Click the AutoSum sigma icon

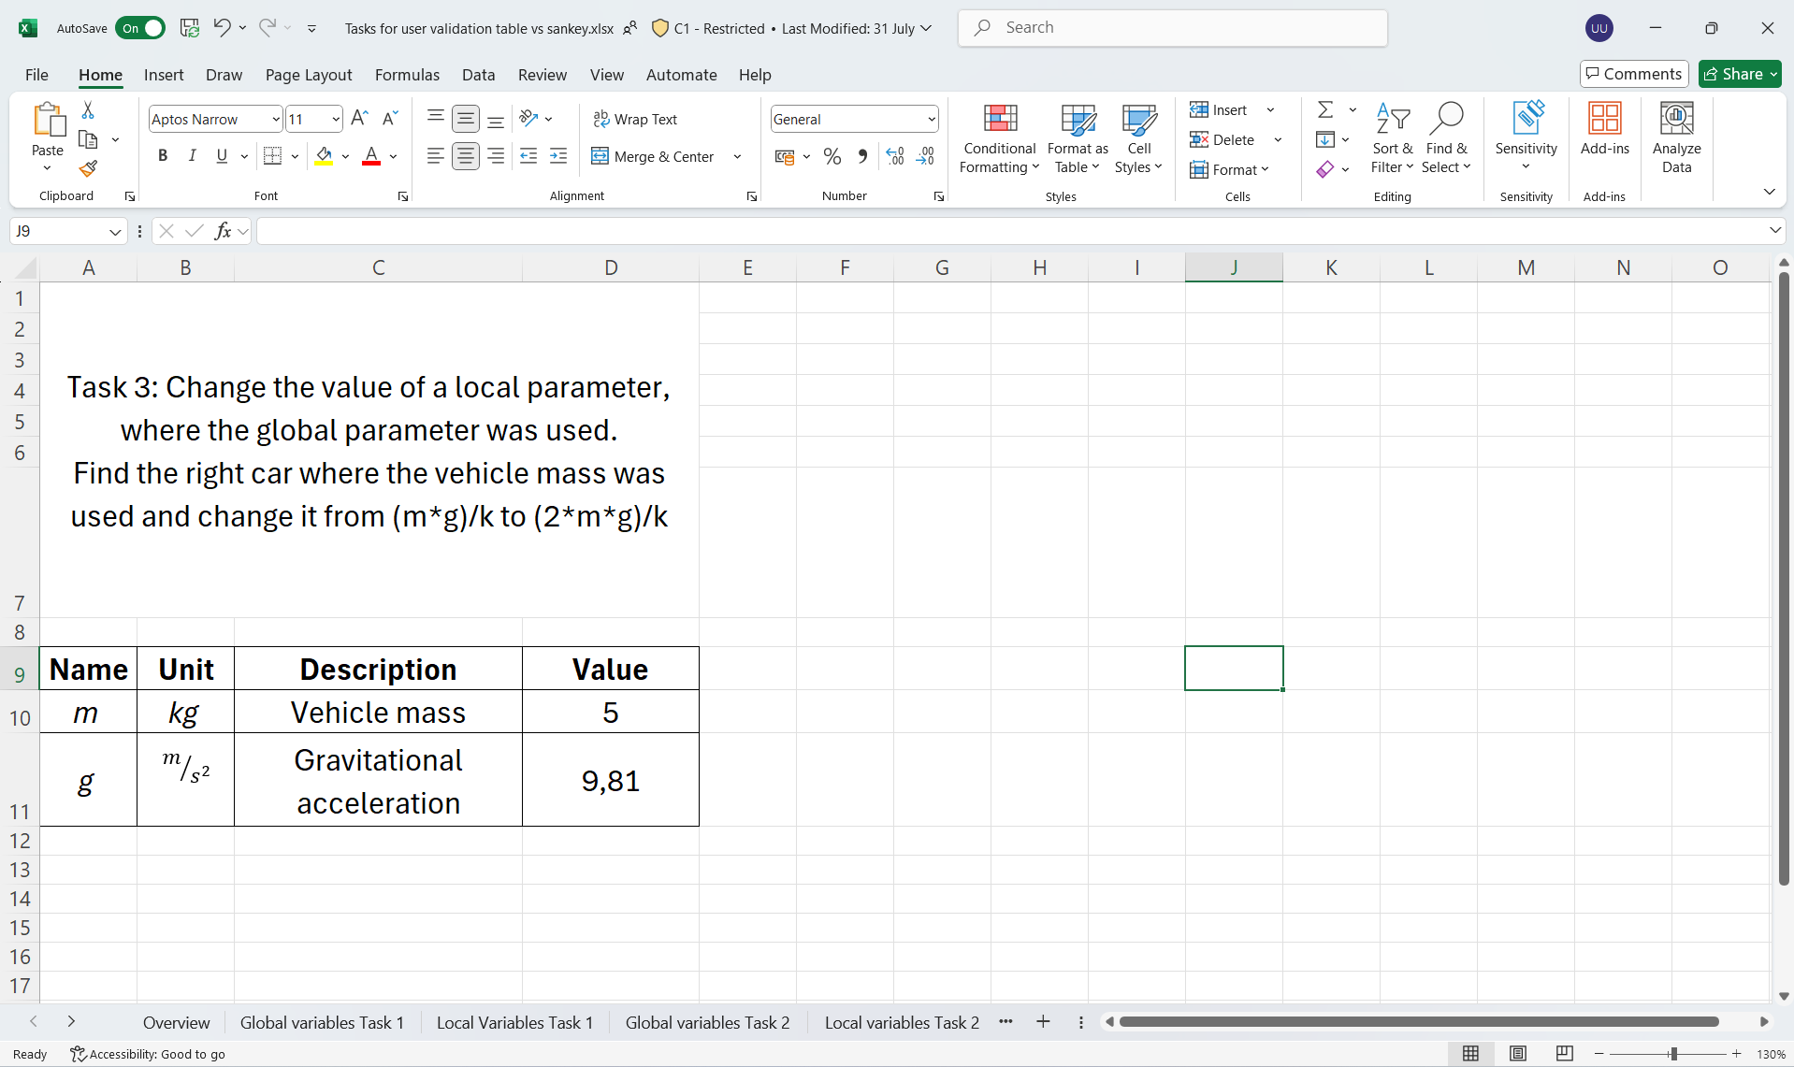pyautogui.click(x=1325, y=110)
